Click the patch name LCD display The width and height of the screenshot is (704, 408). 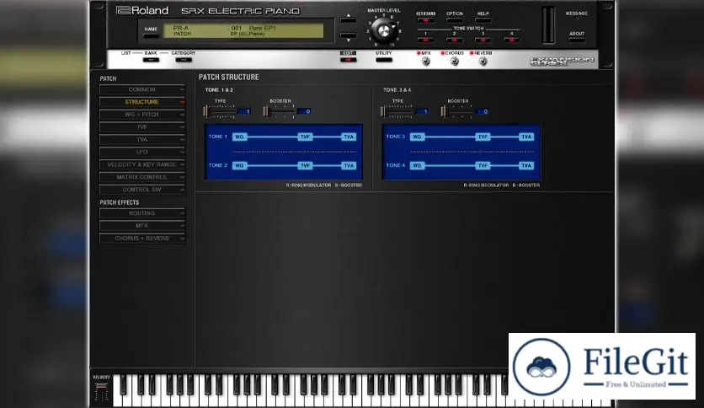[243, 30]
